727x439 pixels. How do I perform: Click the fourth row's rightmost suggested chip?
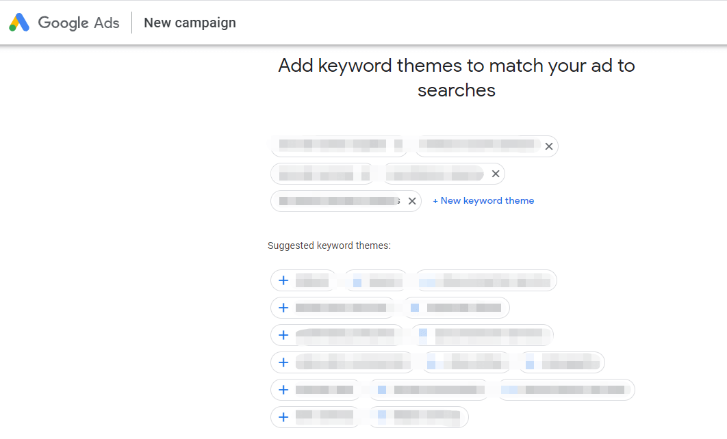(x=561, y=362)
